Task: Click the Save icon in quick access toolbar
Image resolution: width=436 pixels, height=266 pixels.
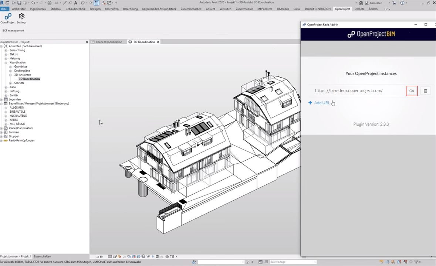Action: [19, 3]
